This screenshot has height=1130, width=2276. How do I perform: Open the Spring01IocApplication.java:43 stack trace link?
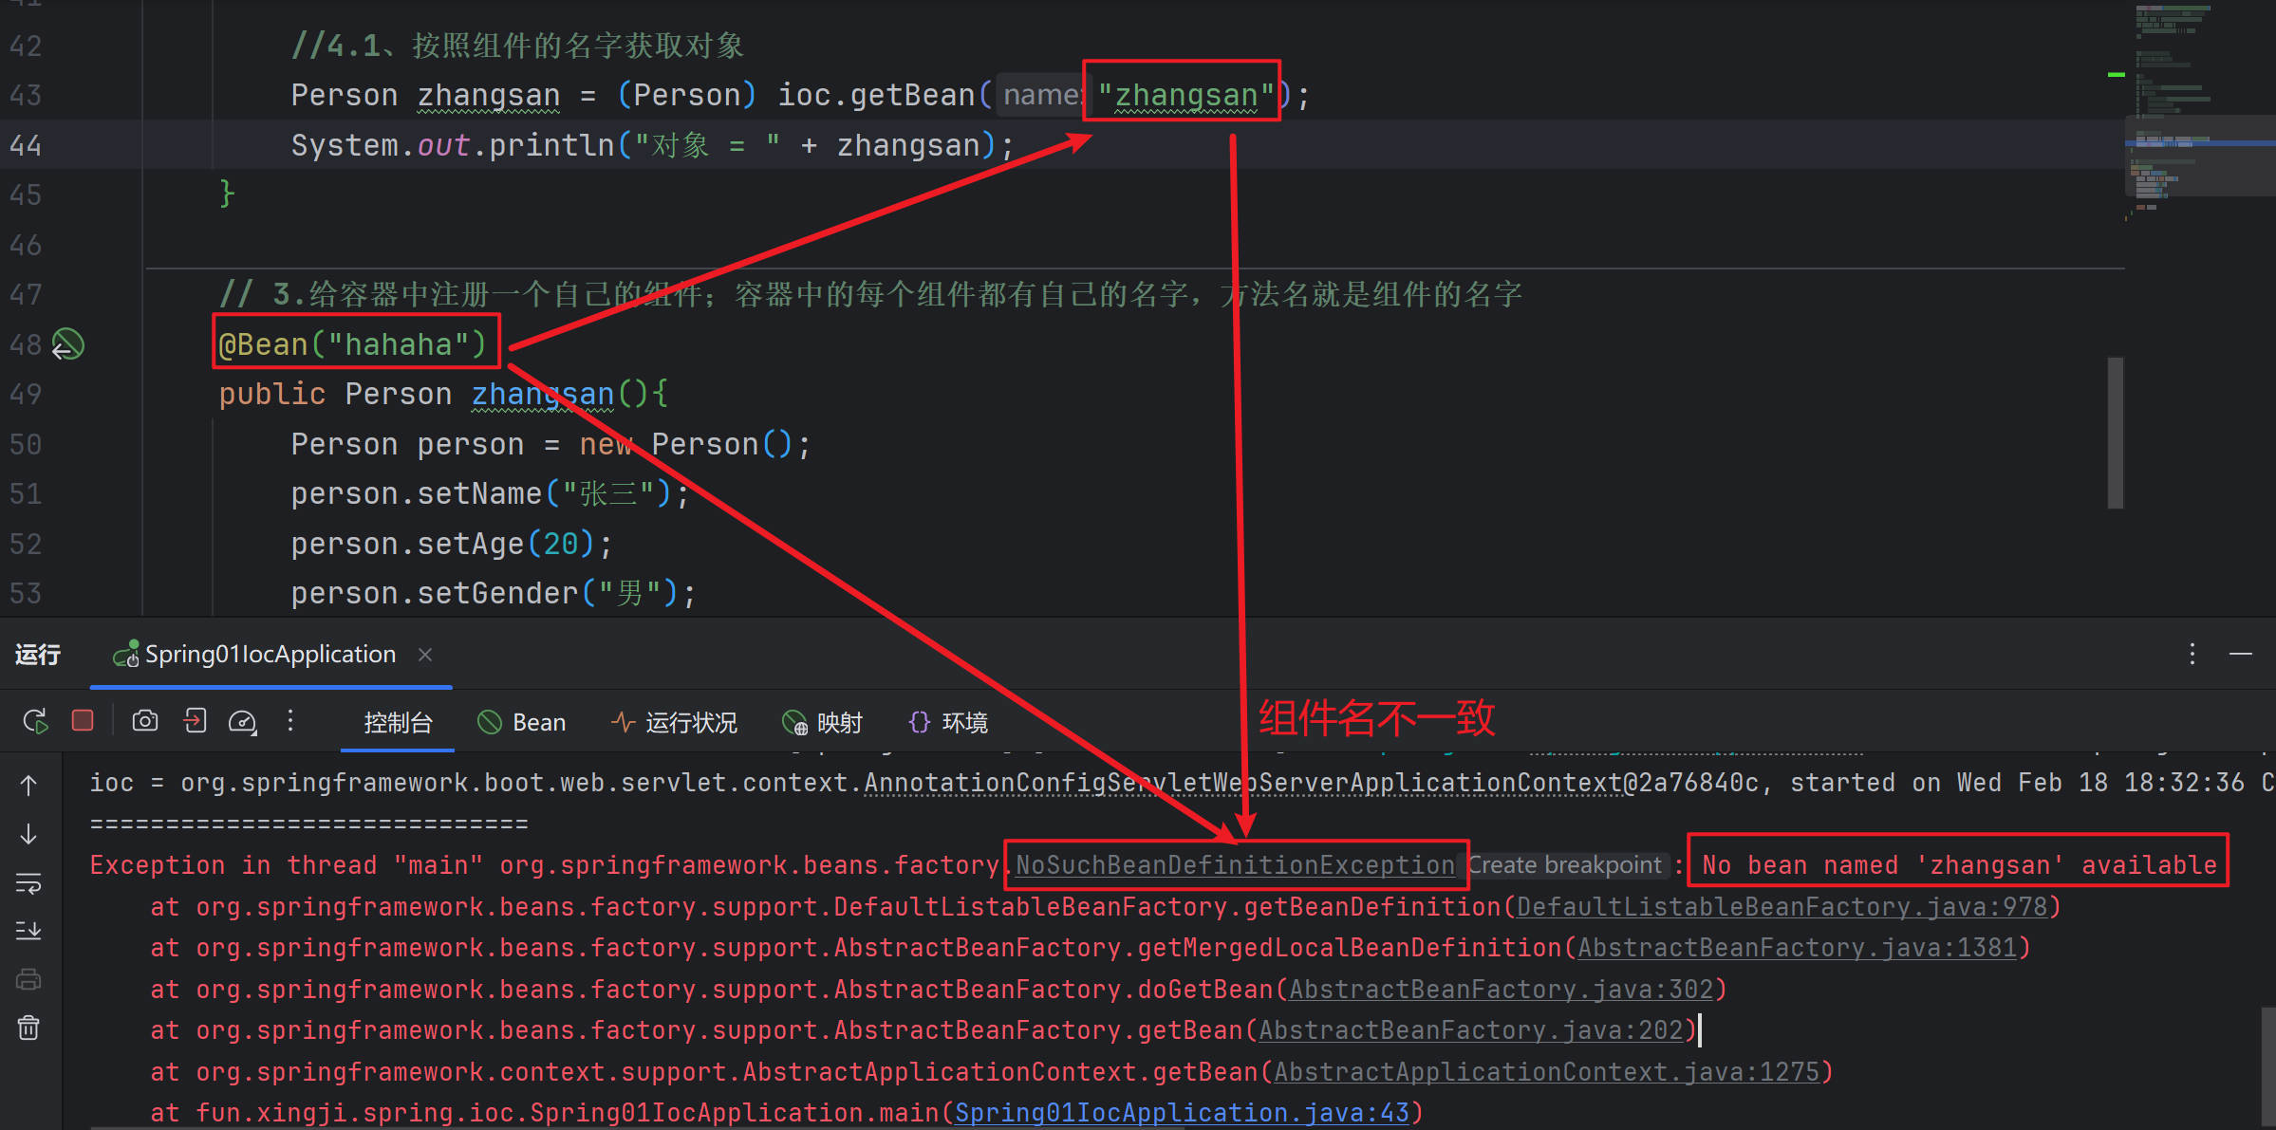[x=1182, y=1113]
